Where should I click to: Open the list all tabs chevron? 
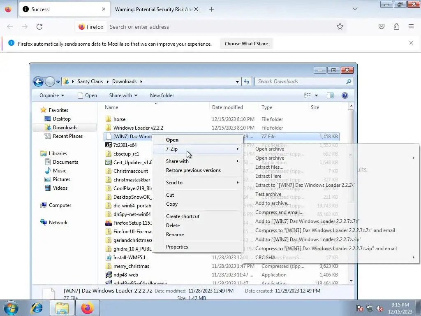(355, 9)
